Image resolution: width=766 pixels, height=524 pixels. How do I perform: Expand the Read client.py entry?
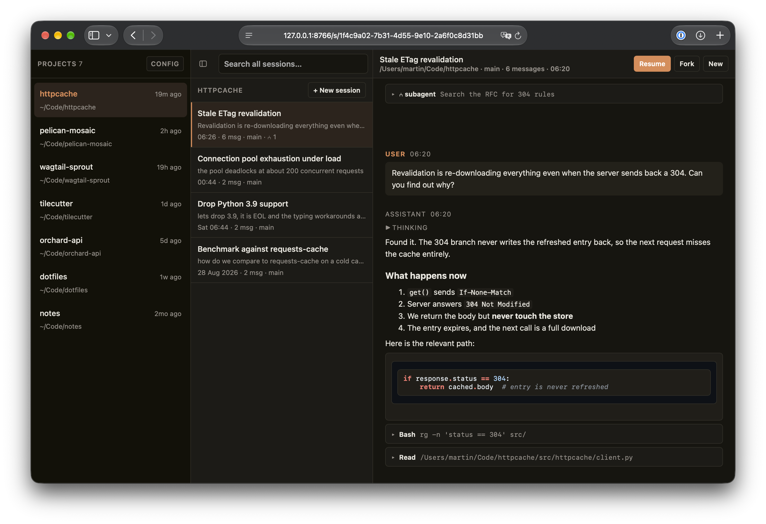click(x=554, y=457)
